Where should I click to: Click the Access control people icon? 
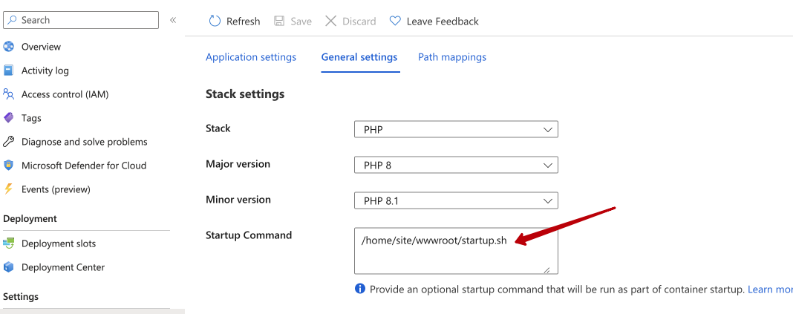click(9, 94)
